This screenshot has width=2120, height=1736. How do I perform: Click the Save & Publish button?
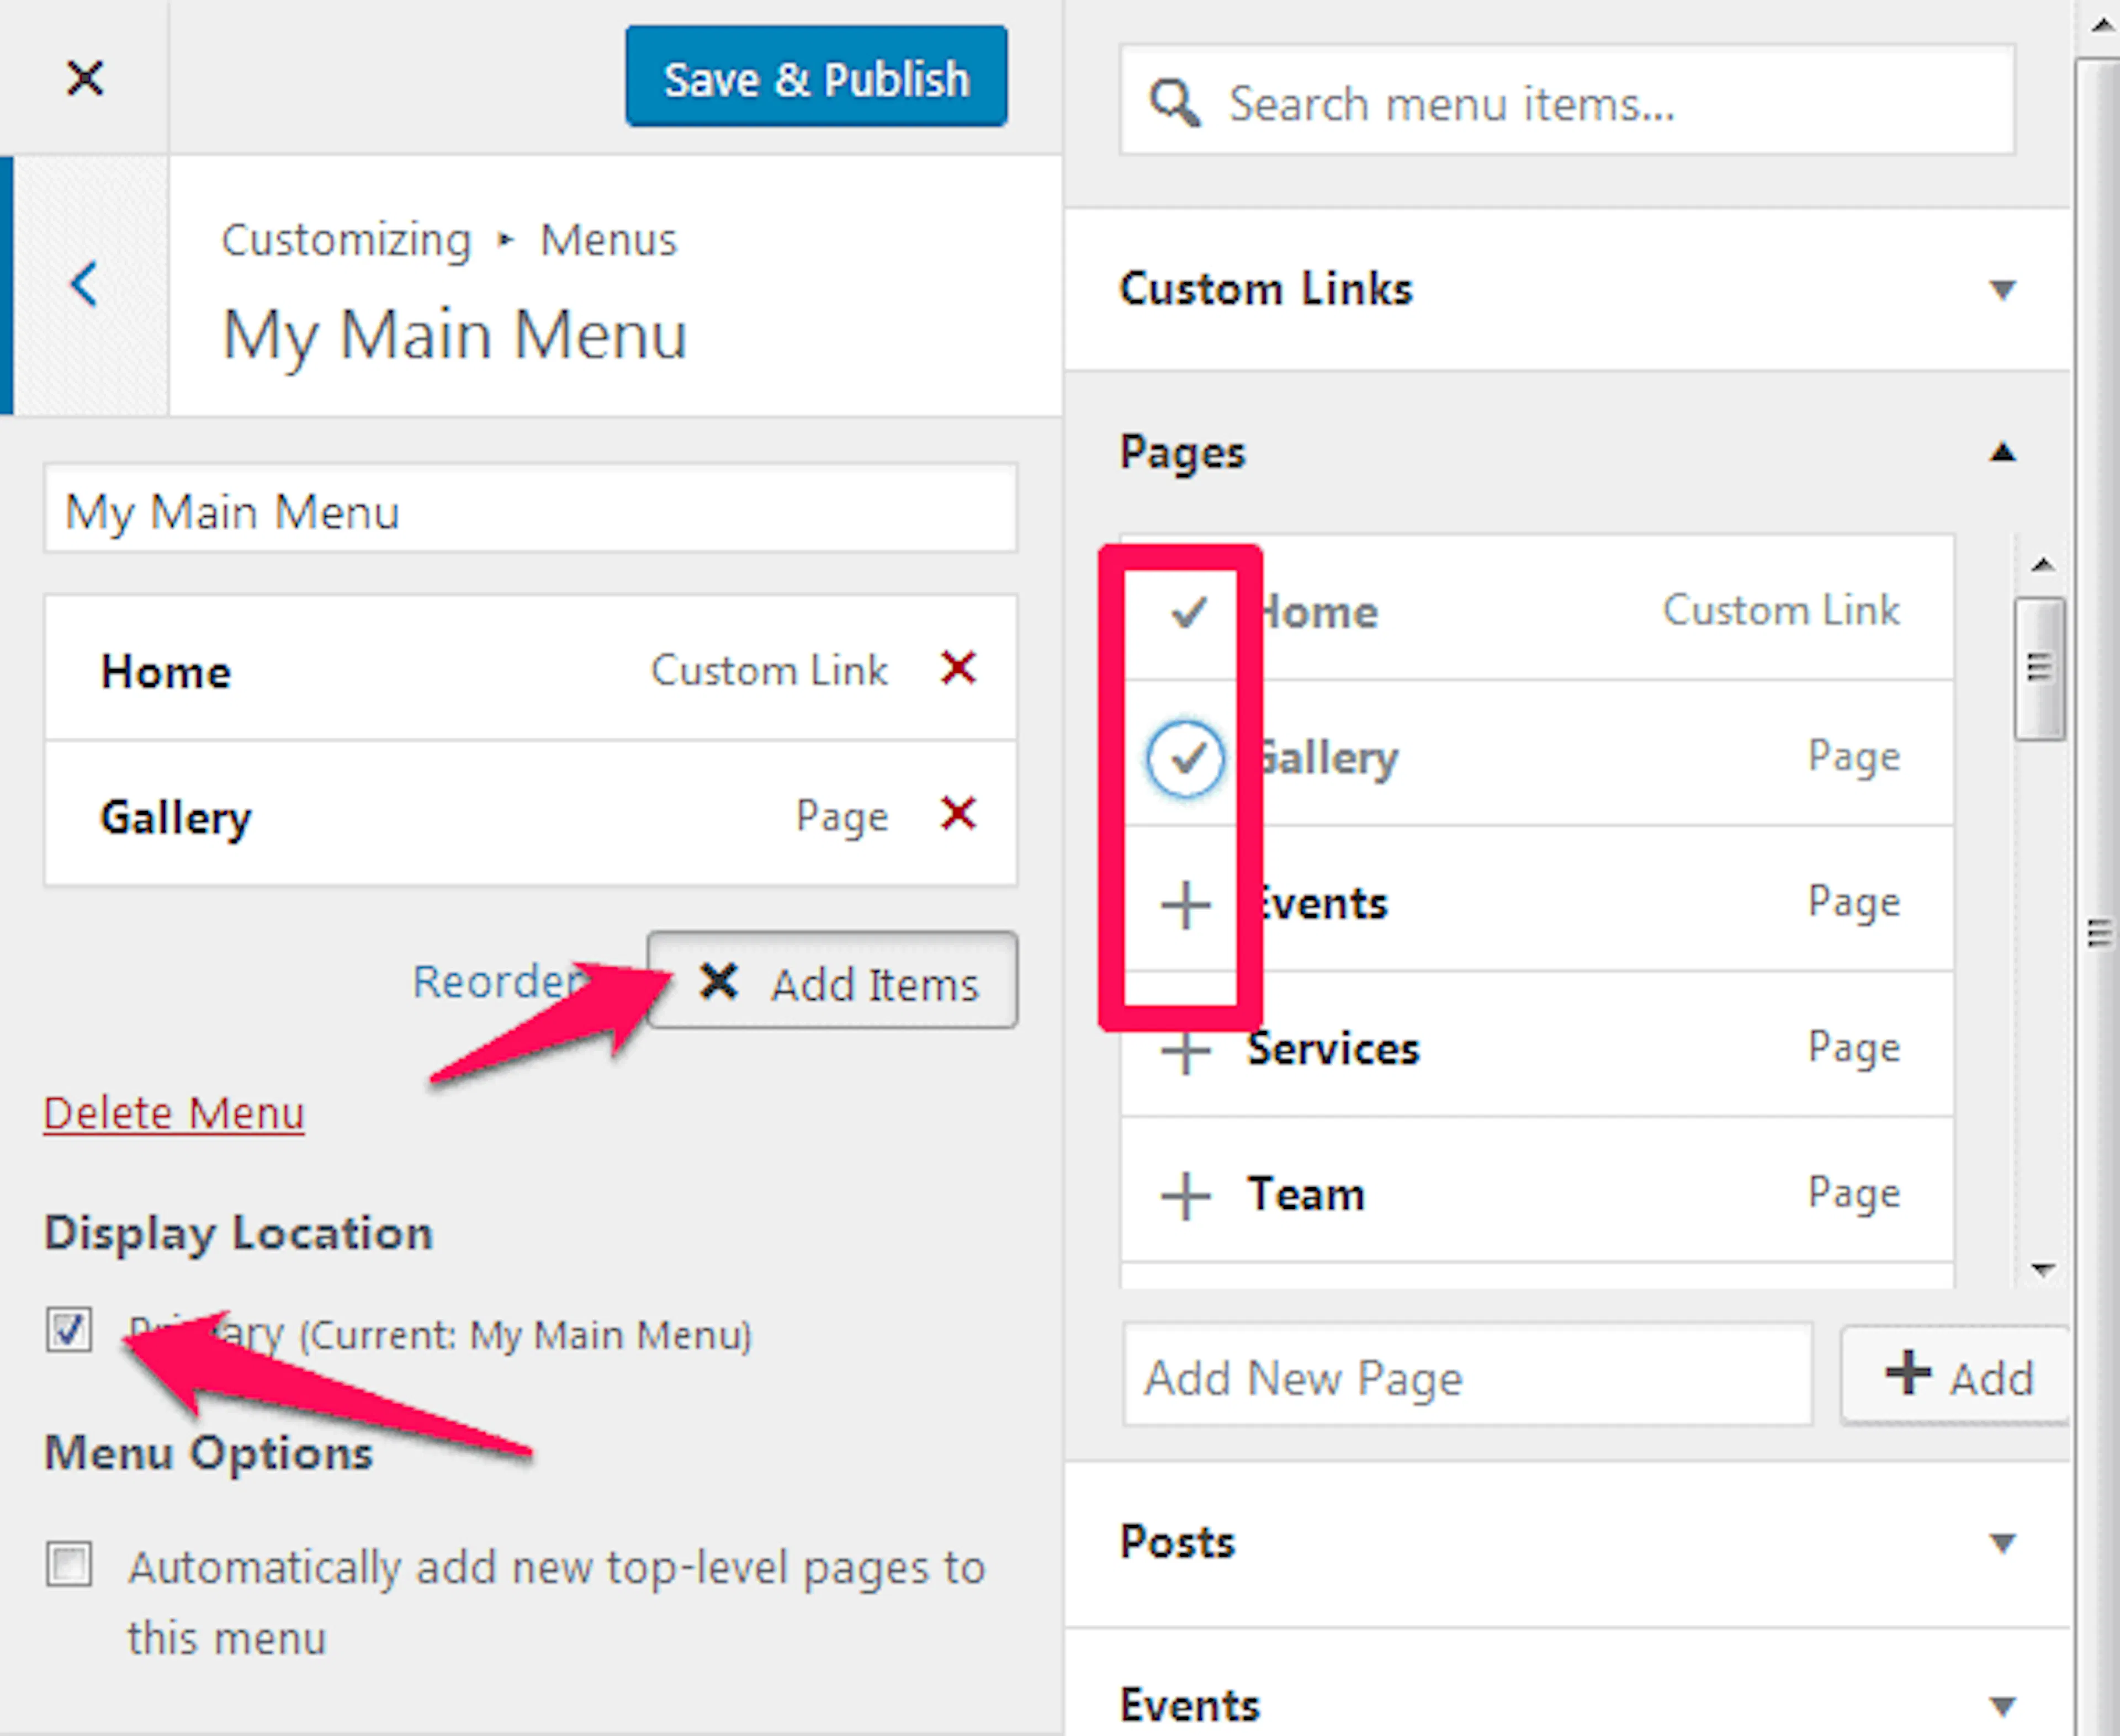(x=816, y=77)
